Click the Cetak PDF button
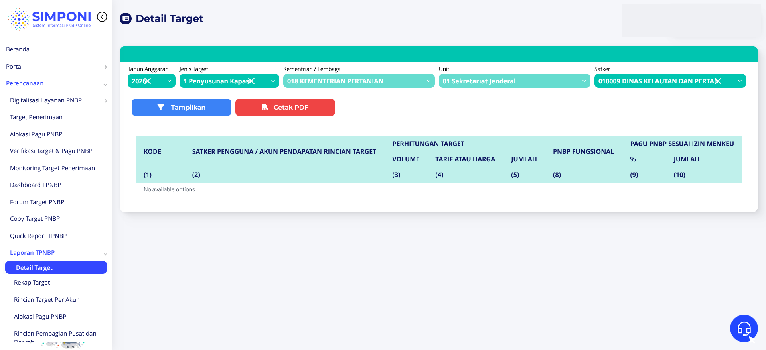This screenshot has height=350, width=766. point(285,107)
